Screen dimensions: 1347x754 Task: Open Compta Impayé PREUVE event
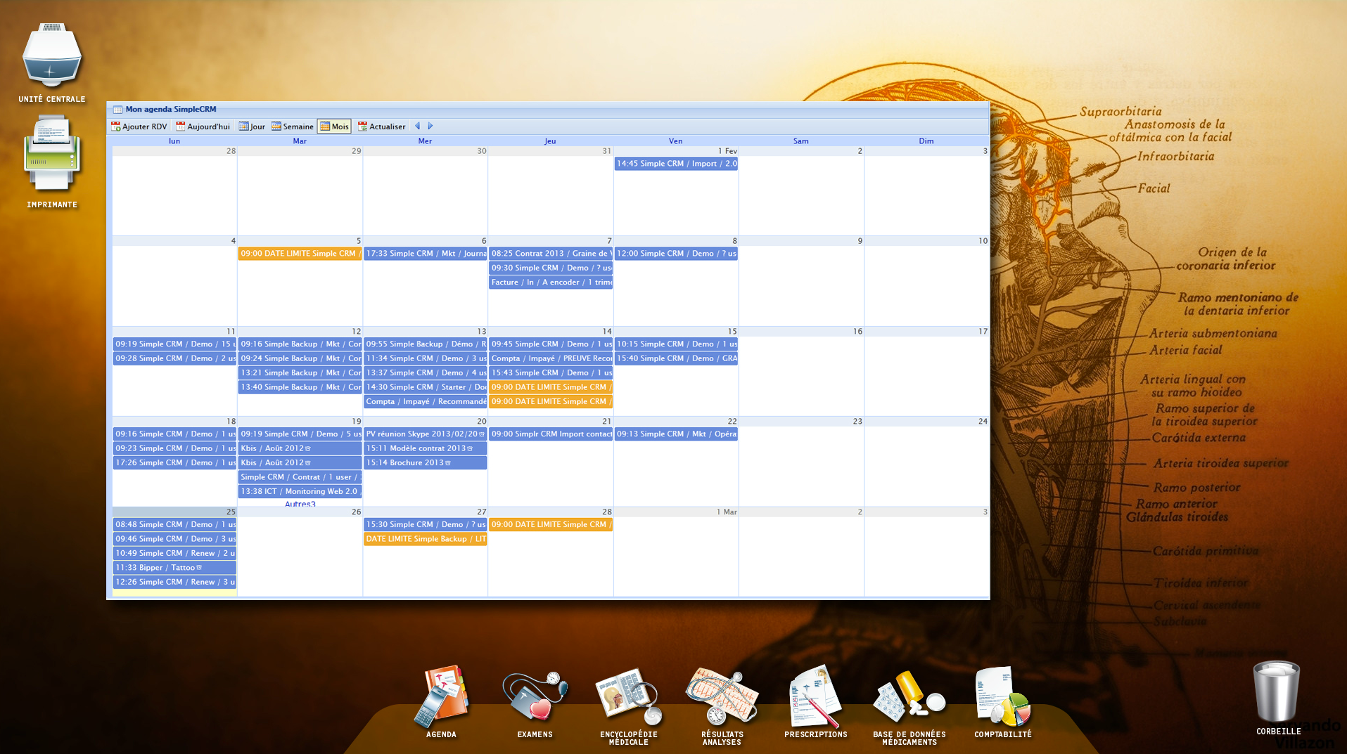(551, 358)
